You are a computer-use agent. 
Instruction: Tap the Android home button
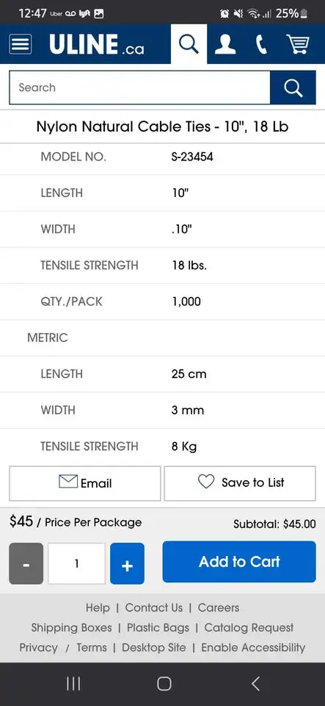(164, 684)
